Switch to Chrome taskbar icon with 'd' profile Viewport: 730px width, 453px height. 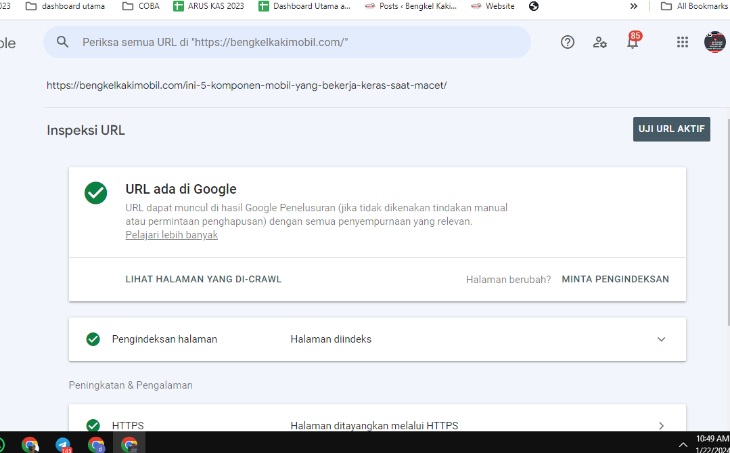(x=96, y=445)
